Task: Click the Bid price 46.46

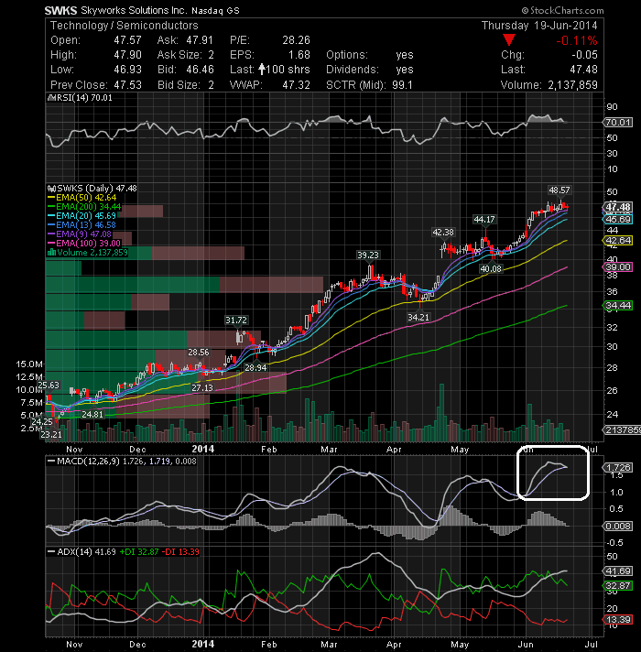Action: [x=200, y=70]
